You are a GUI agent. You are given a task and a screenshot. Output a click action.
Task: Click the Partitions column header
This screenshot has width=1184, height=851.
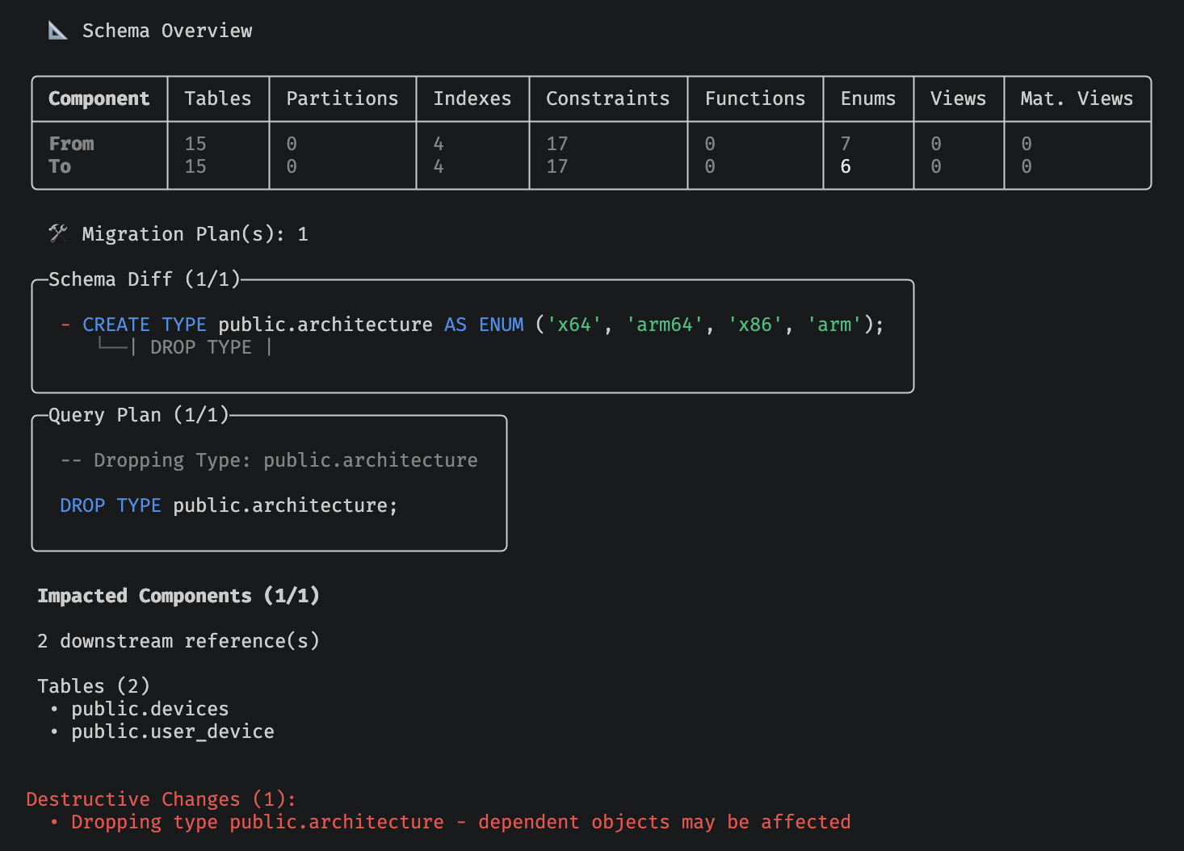(342, 99)
